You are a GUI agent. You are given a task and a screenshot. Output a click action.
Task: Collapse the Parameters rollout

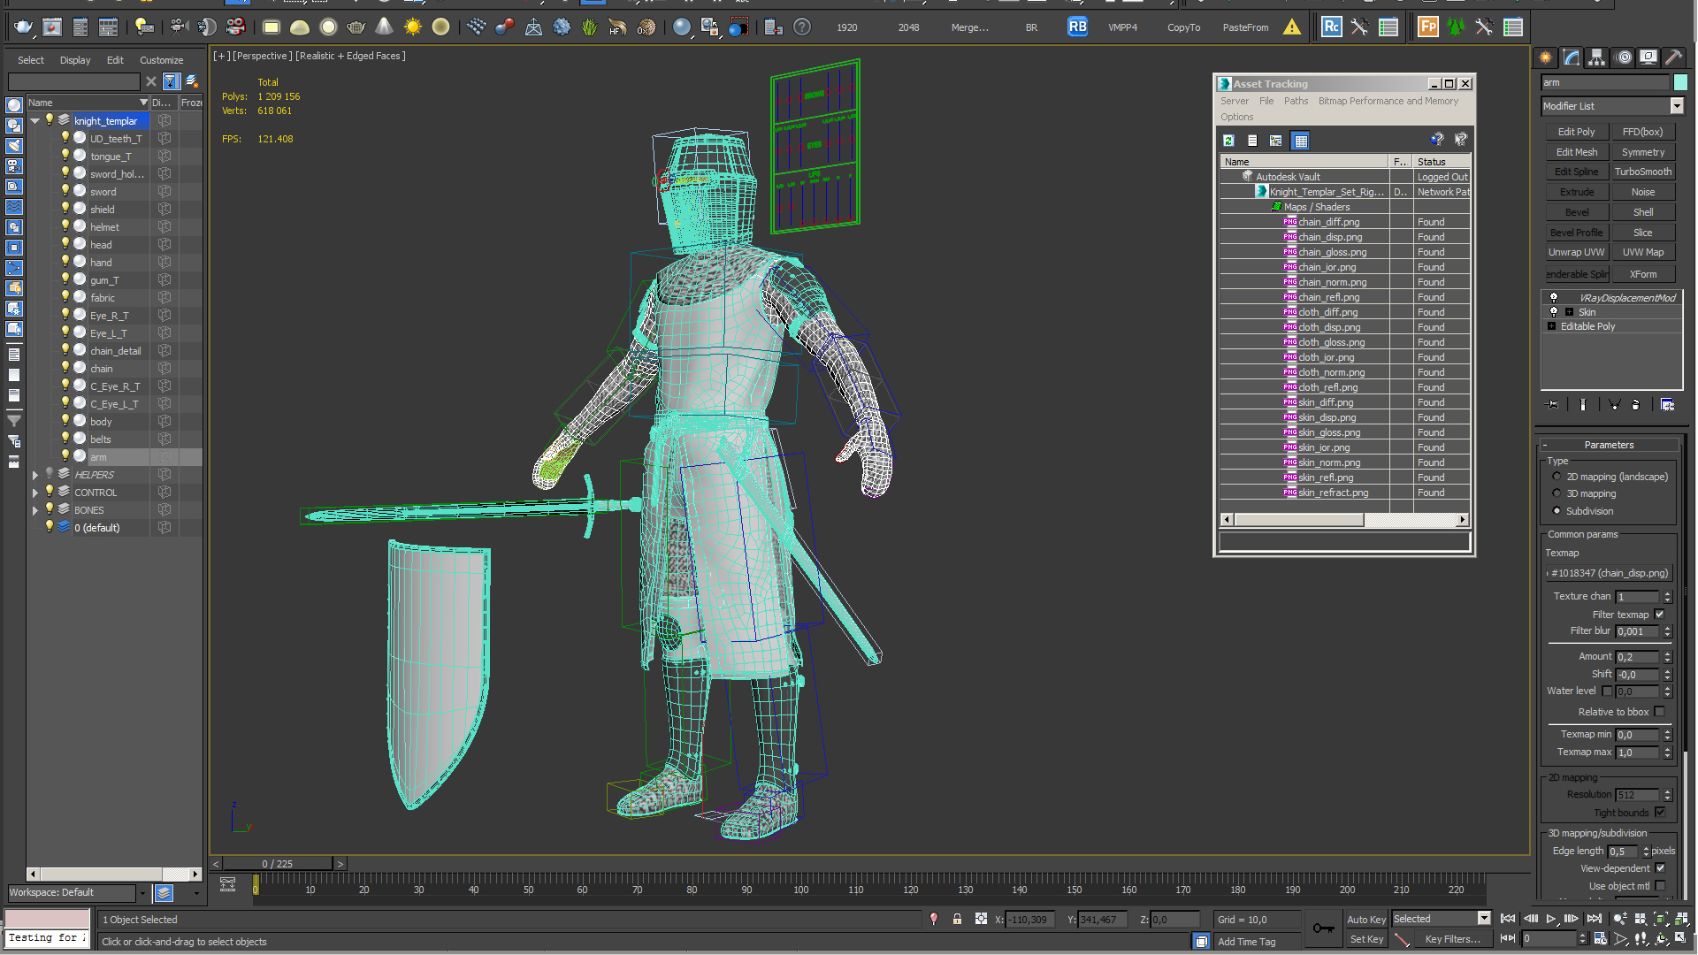pos(1545,445)
